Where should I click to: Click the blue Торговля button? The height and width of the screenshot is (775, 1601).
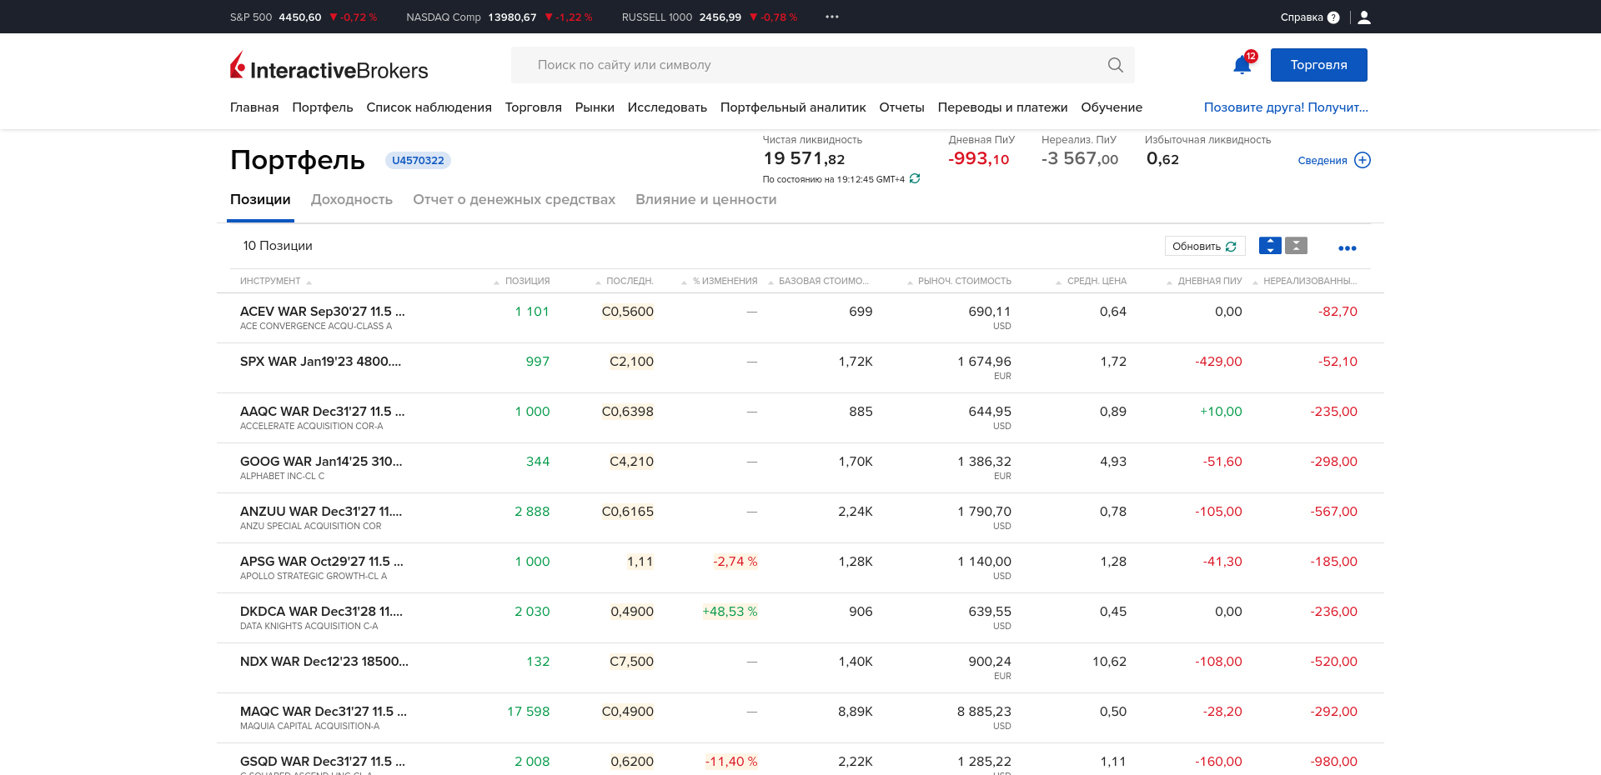coord(1319,65)
